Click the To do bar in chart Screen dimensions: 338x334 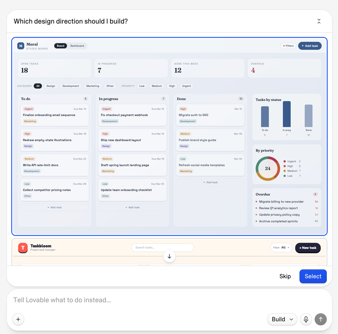pos(265,117)
